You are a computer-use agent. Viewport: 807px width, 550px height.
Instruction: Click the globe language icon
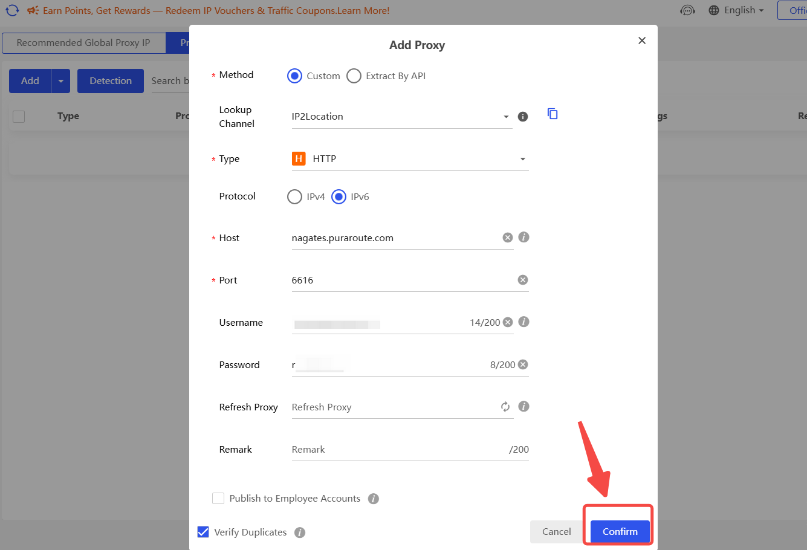714,10
